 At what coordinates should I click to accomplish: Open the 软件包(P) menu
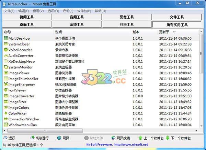click(x=84, y=11)
